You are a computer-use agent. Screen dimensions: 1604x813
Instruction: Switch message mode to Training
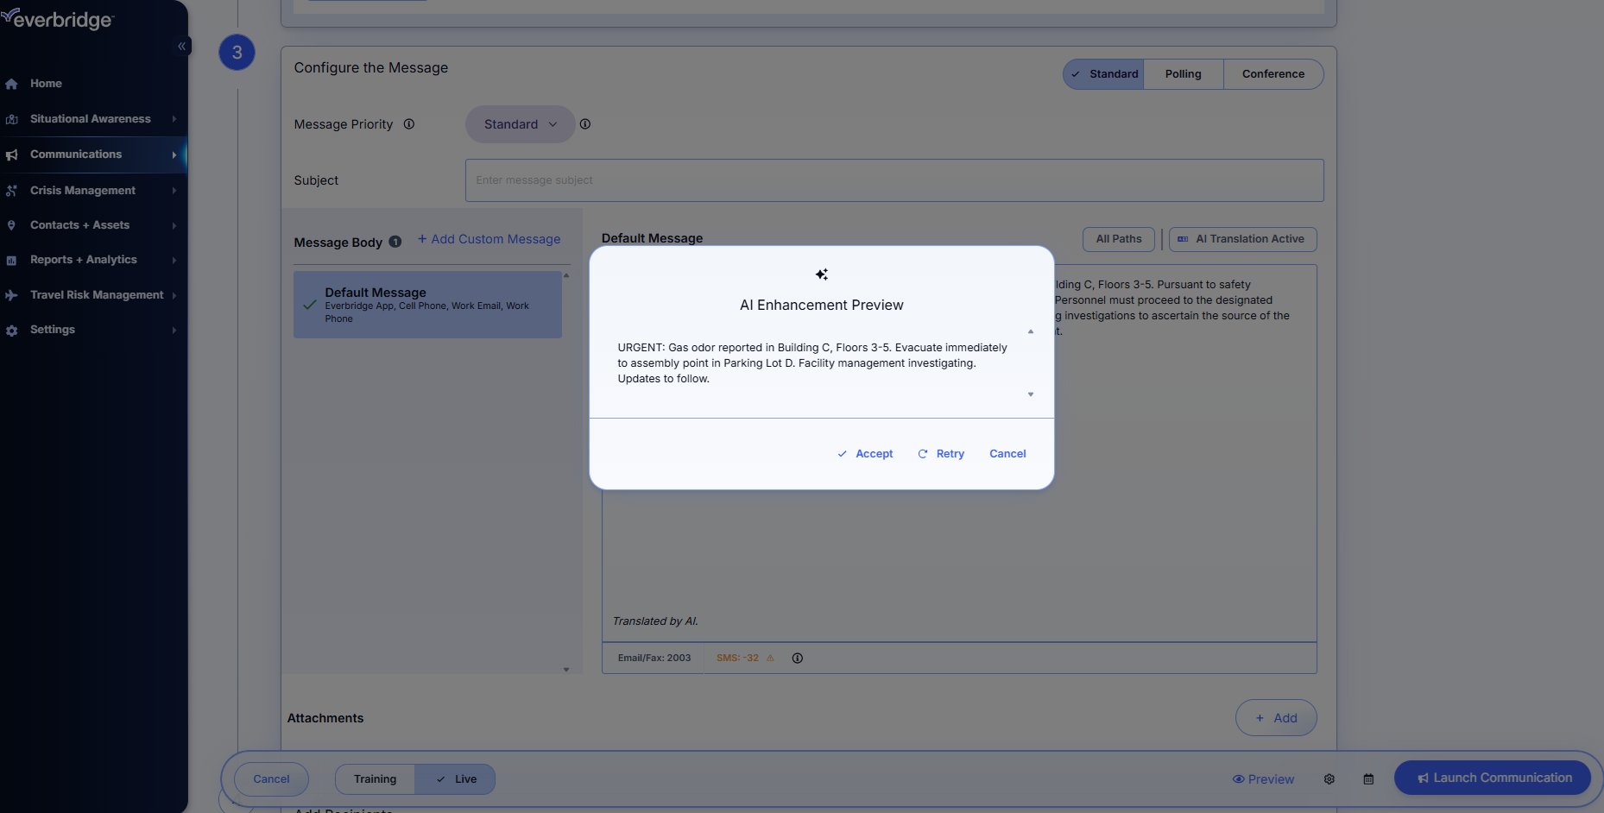(375, 779)
